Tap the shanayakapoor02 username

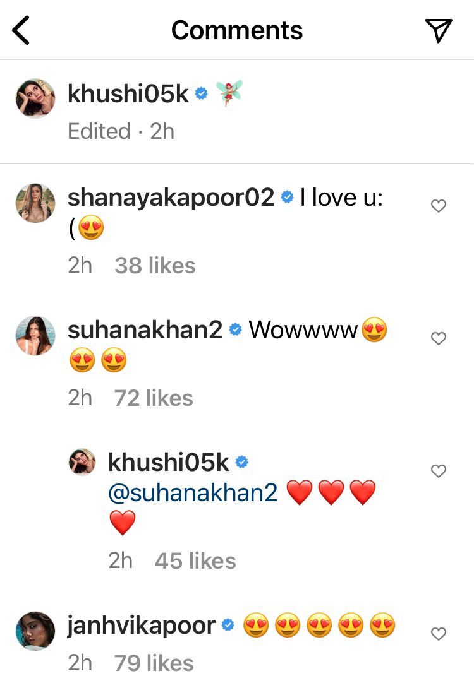point(171,198)
